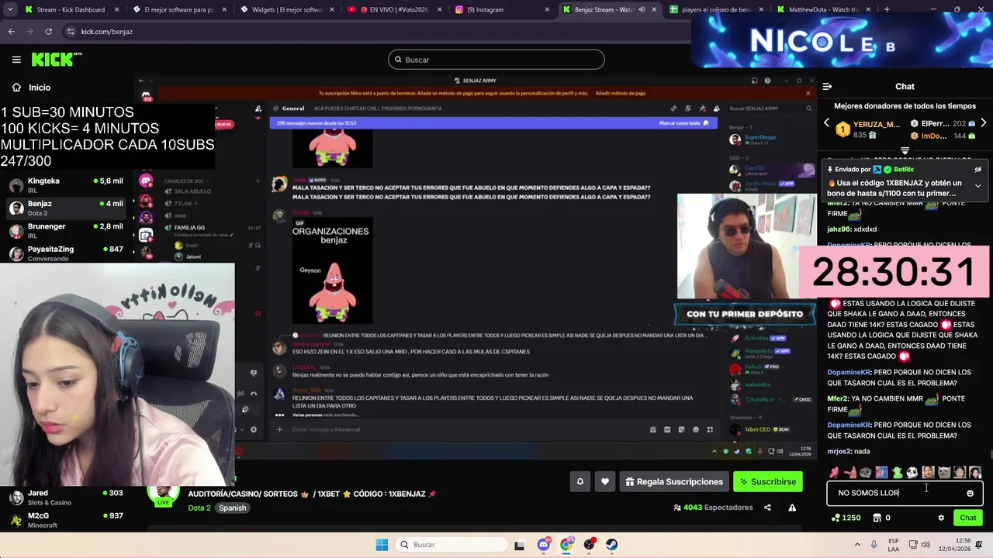The image size is (993, 558).
Task: Report the stream warning icon
Action: (792, 508)
